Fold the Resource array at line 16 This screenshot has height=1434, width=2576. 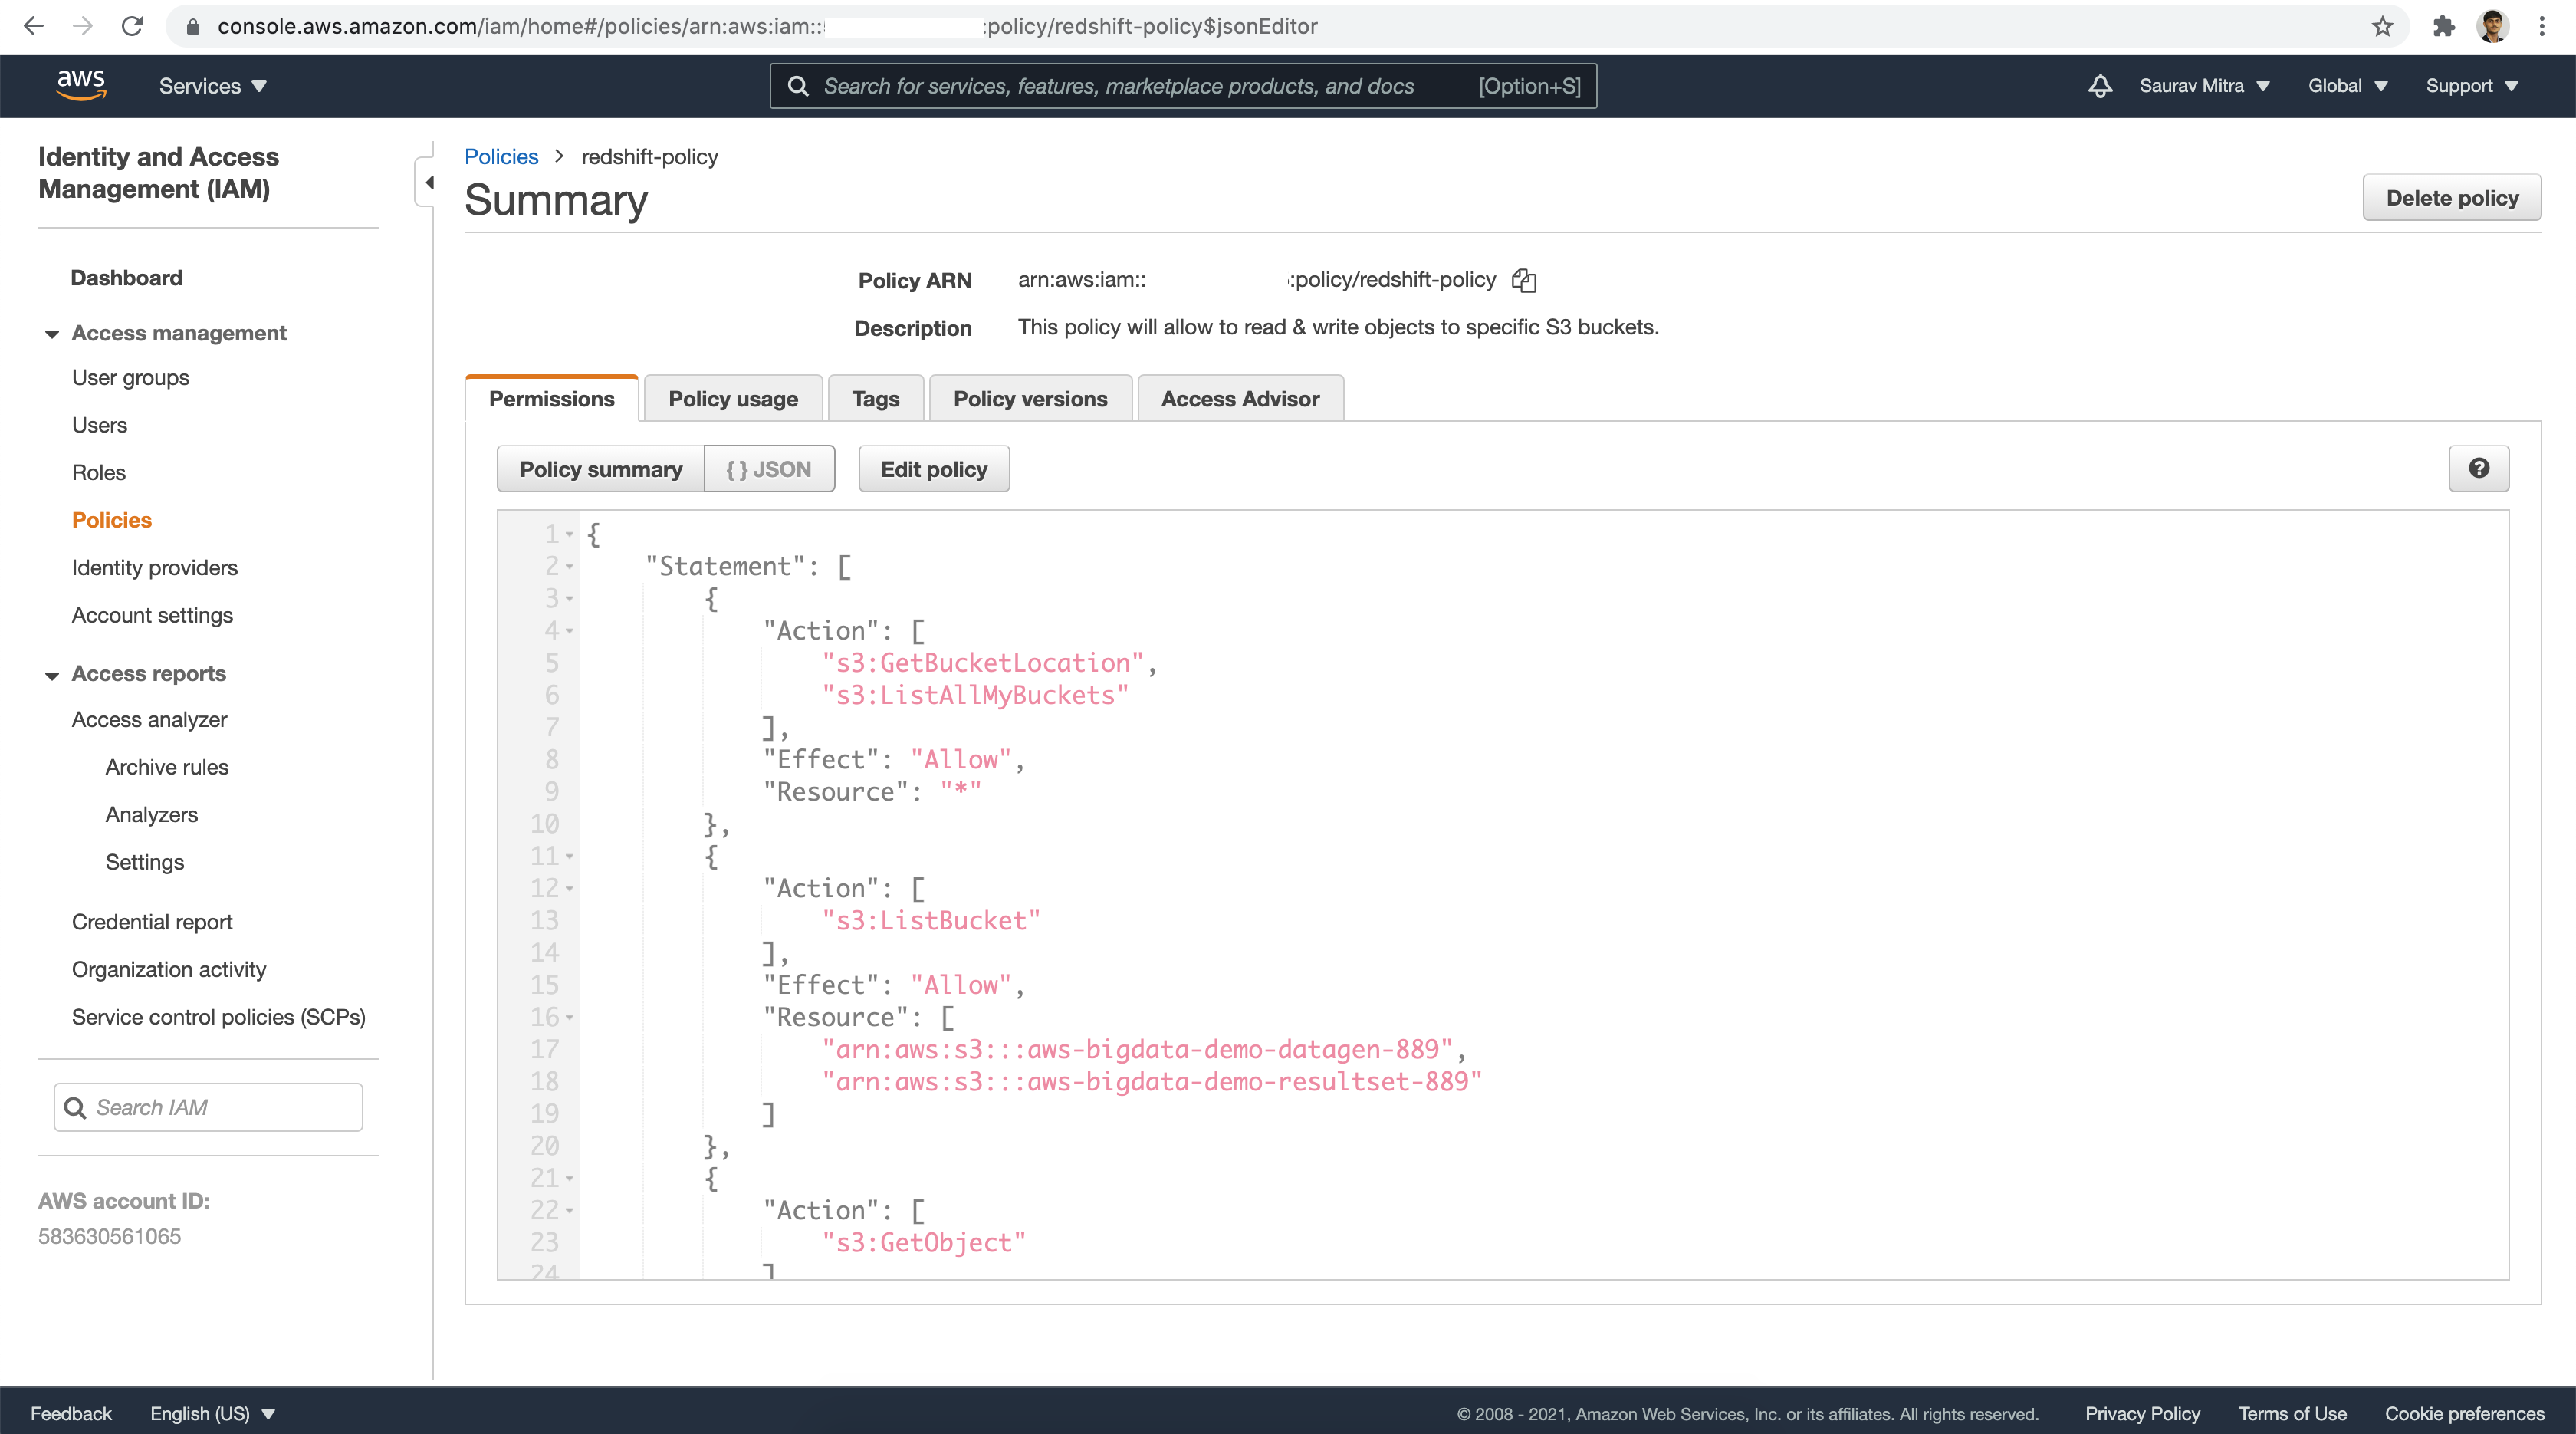click(x=569, y=1017)
